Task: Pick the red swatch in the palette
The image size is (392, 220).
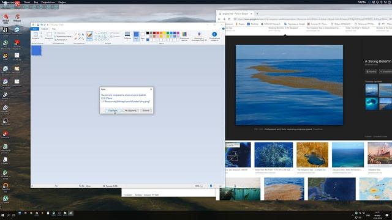Action: pos(158,33)
